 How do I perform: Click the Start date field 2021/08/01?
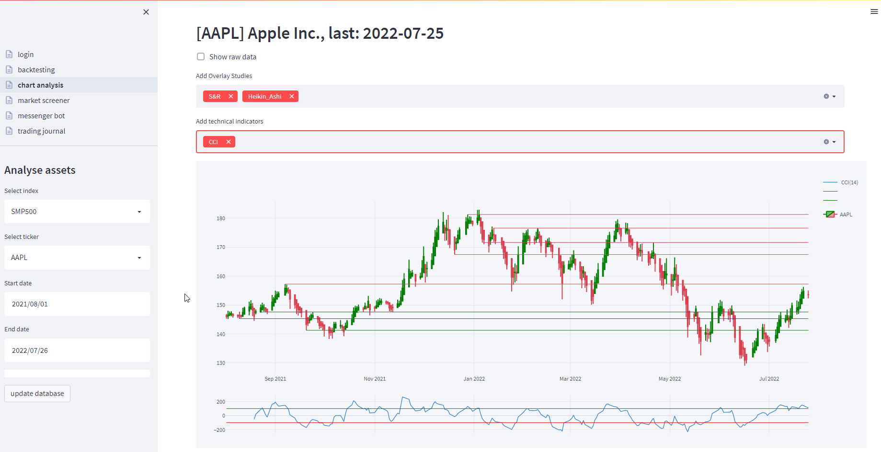point(77,304)
